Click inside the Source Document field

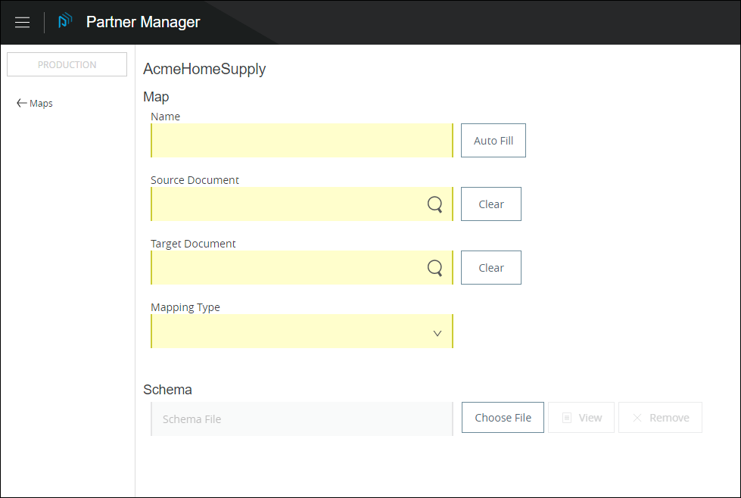click(288, 204)
